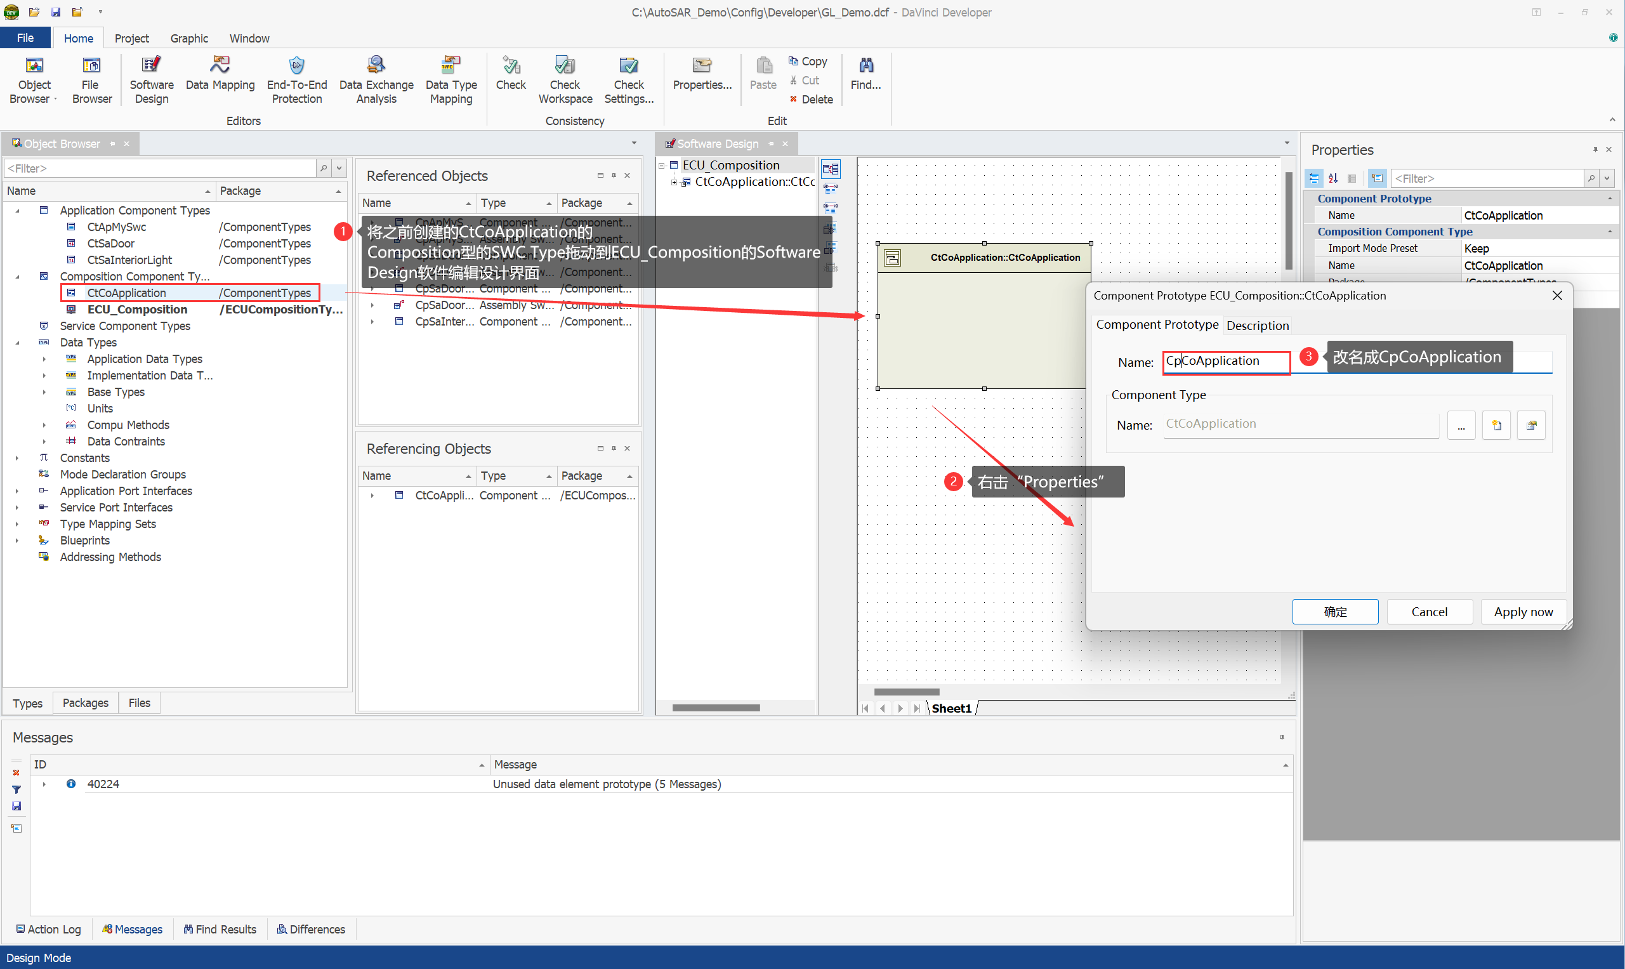The image size is (1625, 969).
Task: Toggle the message filter icon
Action: [16, 789]
